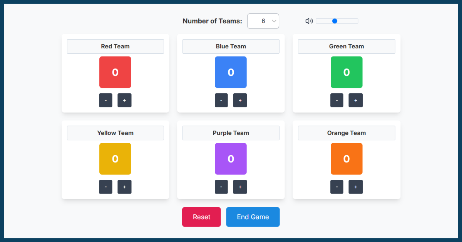Screen dimensions: 462x242
Task: Select the Purple Team name field
Action: 231,133
